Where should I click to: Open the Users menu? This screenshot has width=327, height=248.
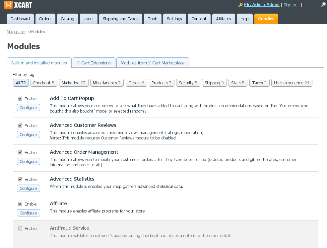pyautogui.click(x=89, y=19)
